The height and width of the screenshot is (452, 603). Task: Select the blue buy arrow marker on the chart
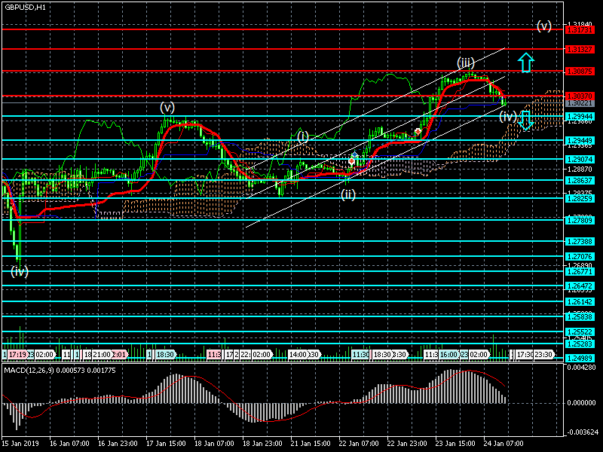pyautogui.click(x=355, y=155)
